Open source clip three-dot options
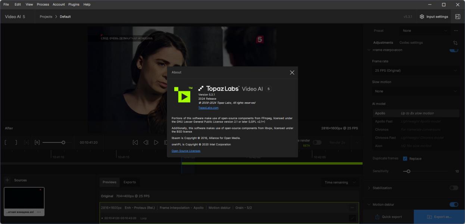465x224 pixels. tap(39, 212)
